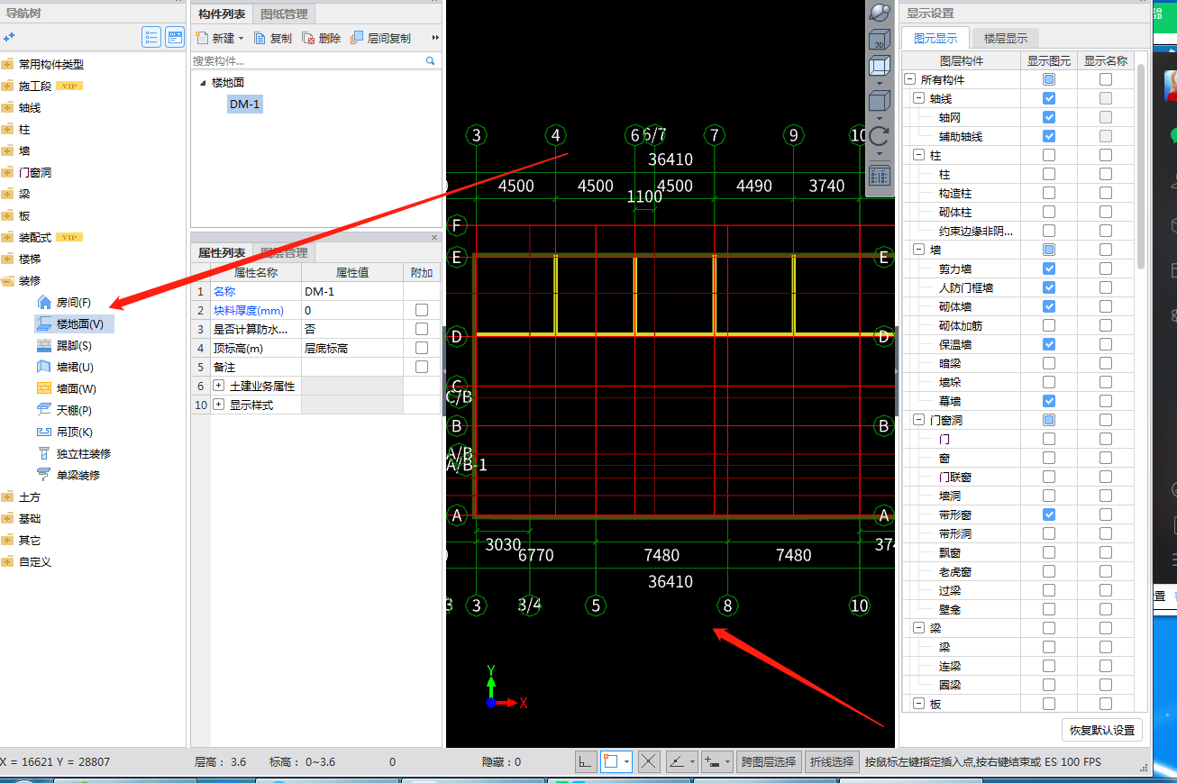The height and width of the screenshot is (783, 1177).
Task: Expand toolbar overflow arrows in component list
Action: pyautogui.click(x=435, y=38)
